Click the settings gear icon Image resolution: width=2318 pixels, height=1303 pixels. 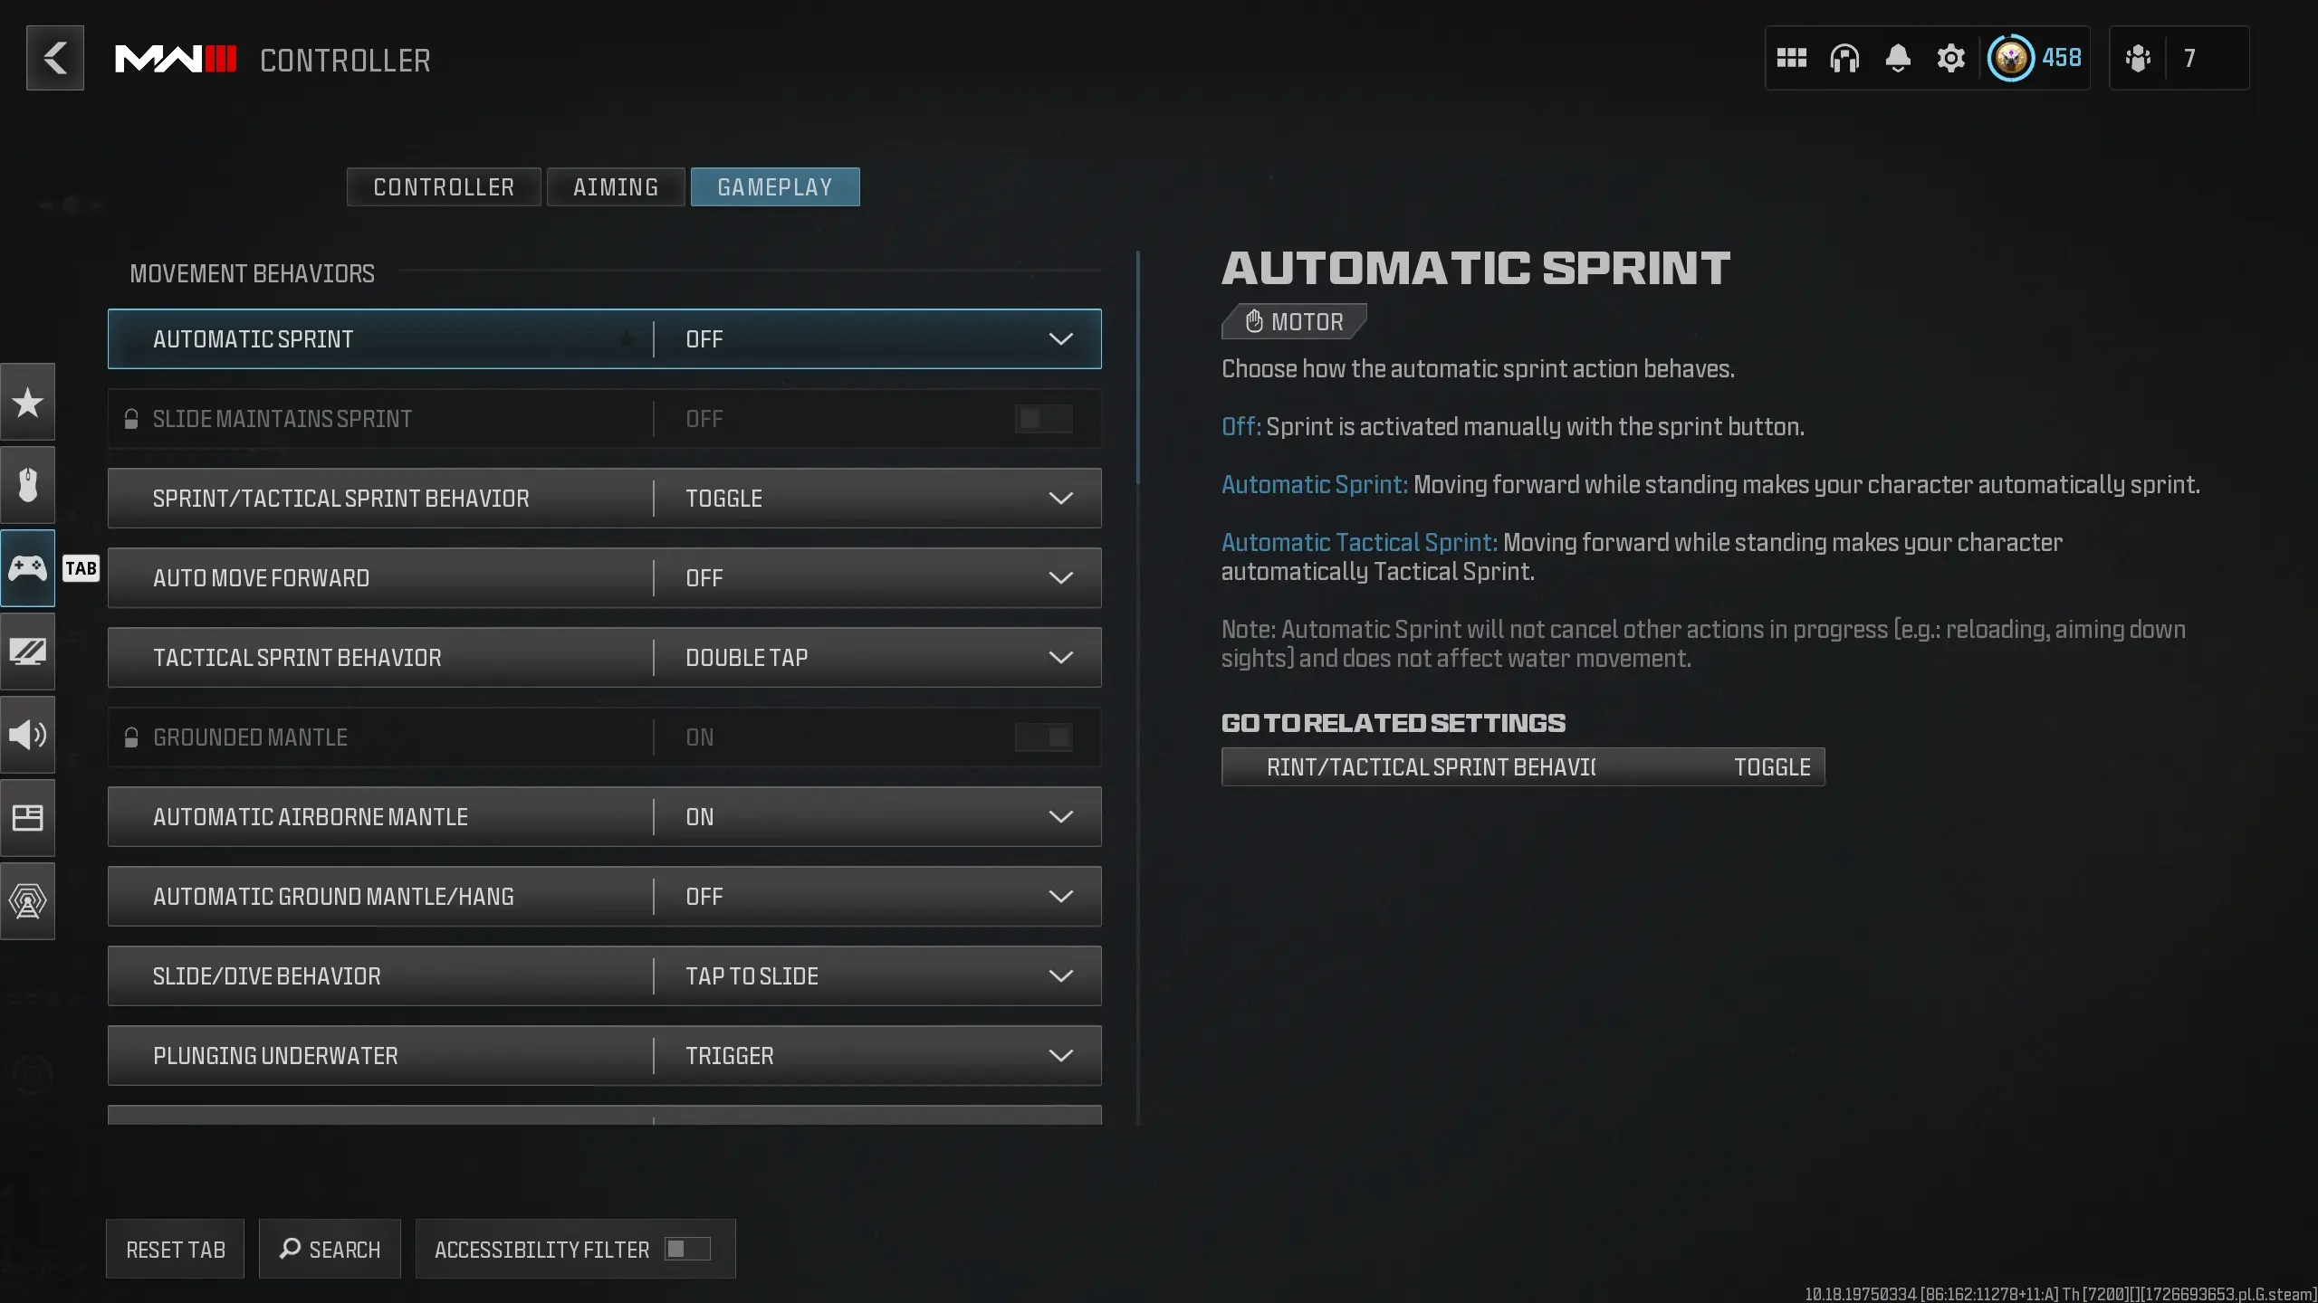(1949, 59)
